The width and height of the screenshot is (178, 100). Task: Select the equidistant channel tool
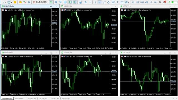[x=108, y=2]
